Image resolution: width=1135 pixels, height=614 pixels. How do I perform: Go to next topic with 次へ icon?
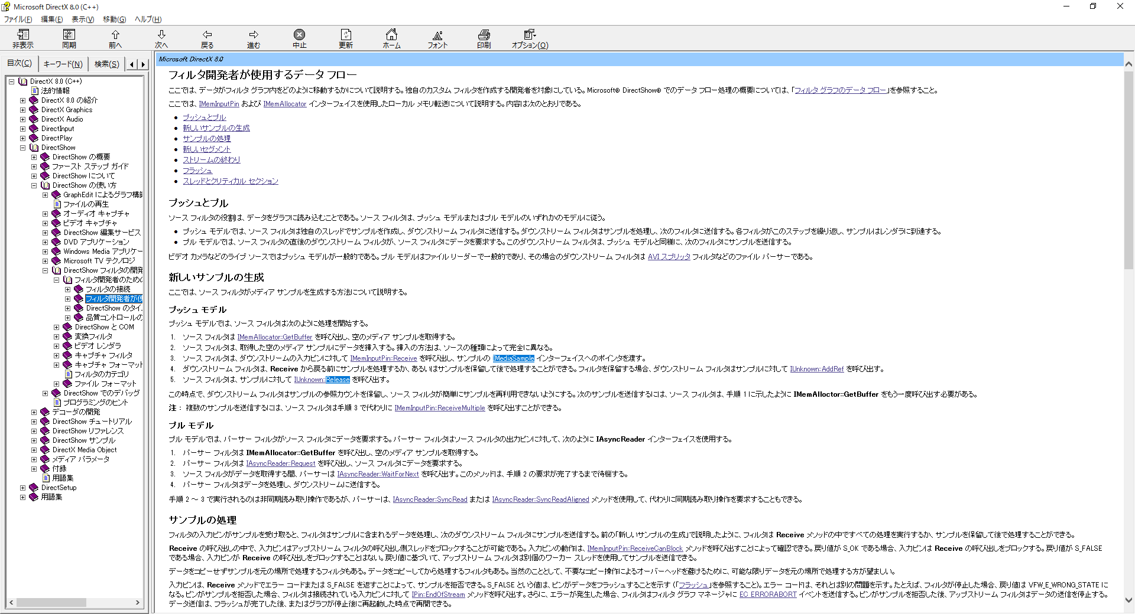pos(161,34)
